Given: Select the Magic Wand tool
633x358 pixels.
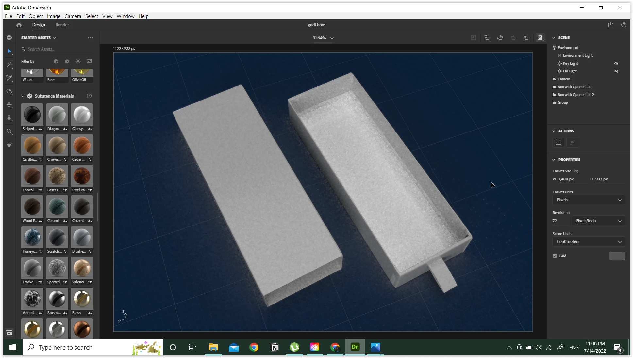Looking at the screenshot, I should point(9,65).
